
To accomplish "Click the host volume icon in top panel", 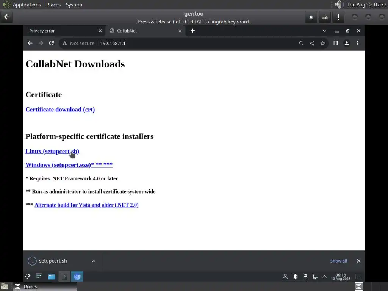I will point(338,5).
